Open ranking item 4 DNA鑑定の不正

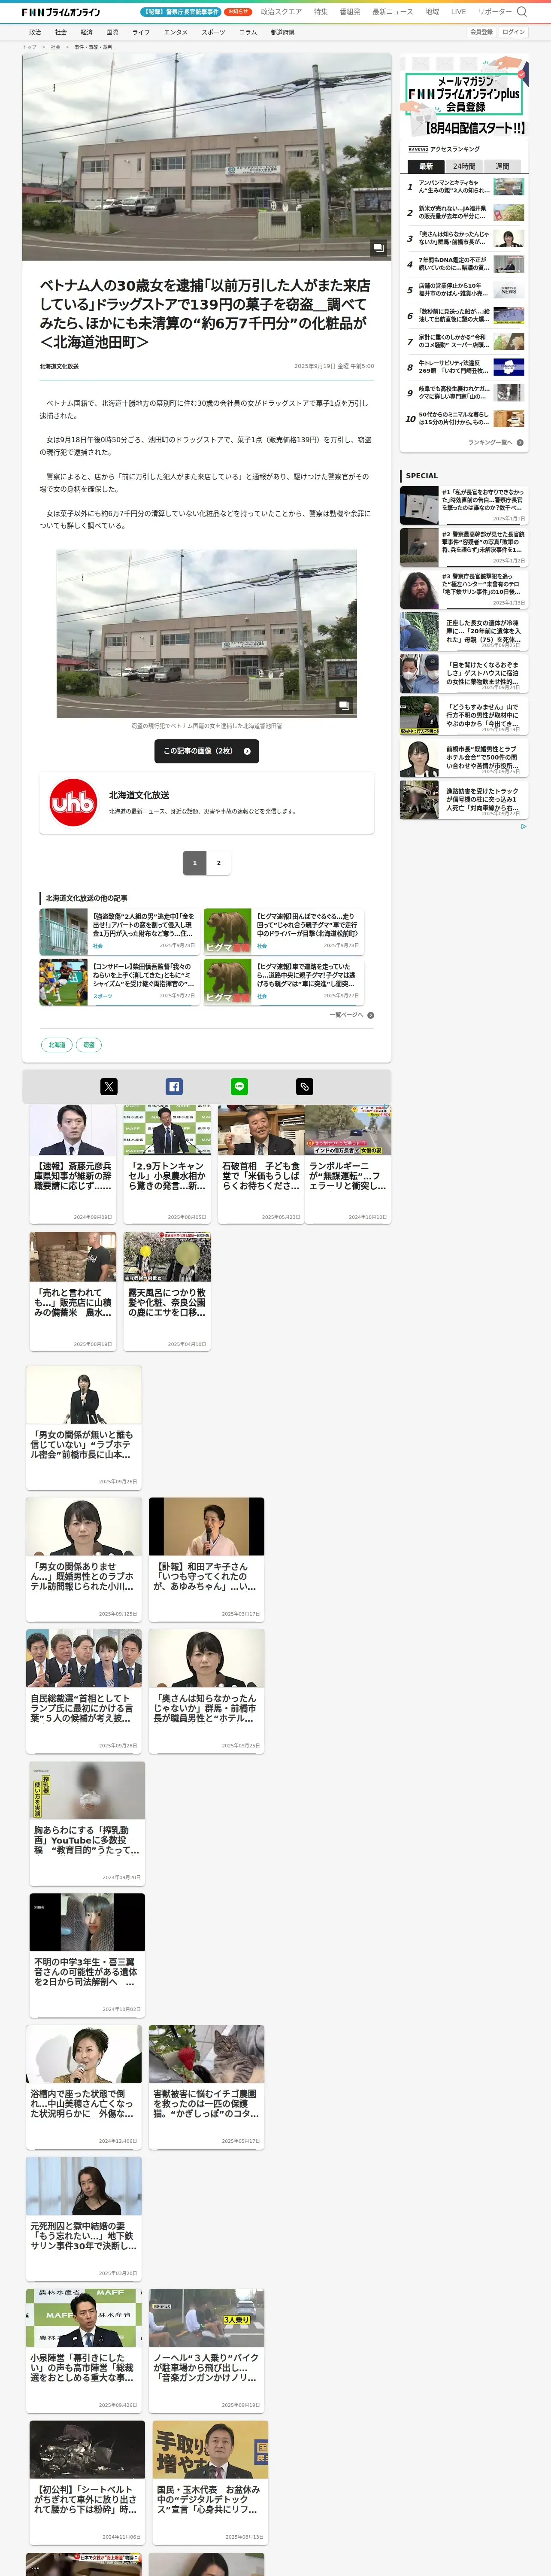pos(464,264)
